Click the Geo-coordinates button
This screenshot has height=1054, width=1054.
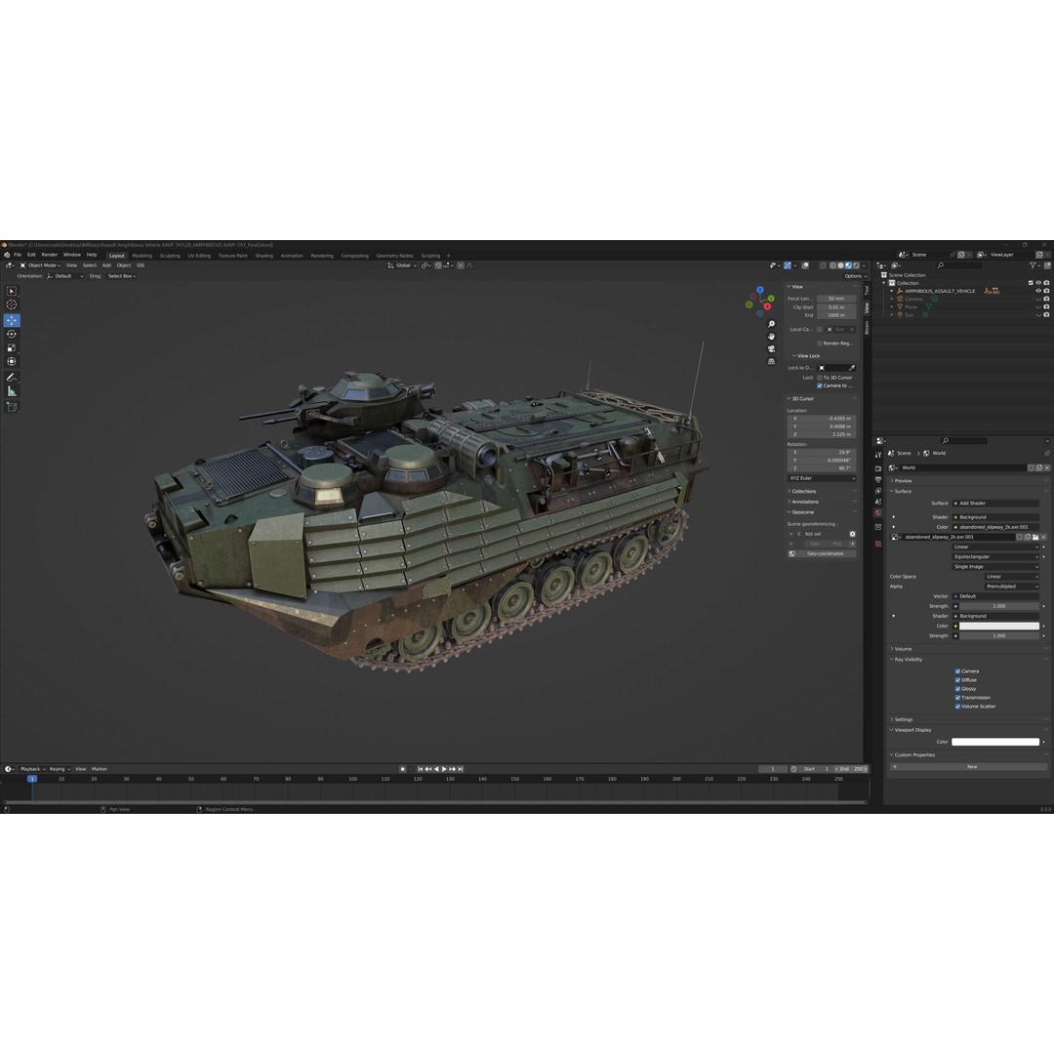click(822, 554)
